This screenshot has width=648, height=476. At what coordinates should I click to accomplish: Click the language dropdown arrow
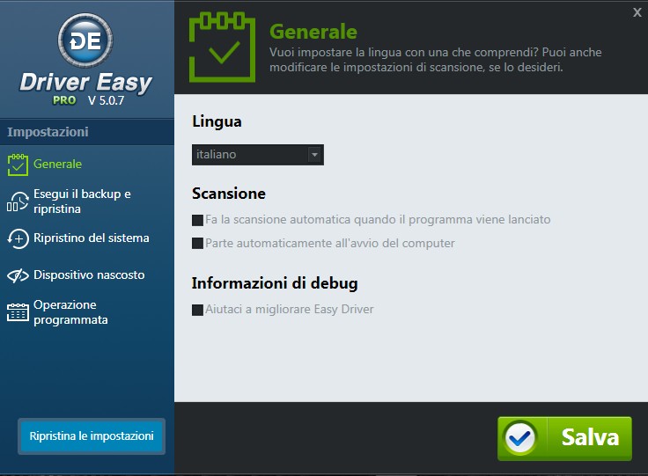point(314,155)
